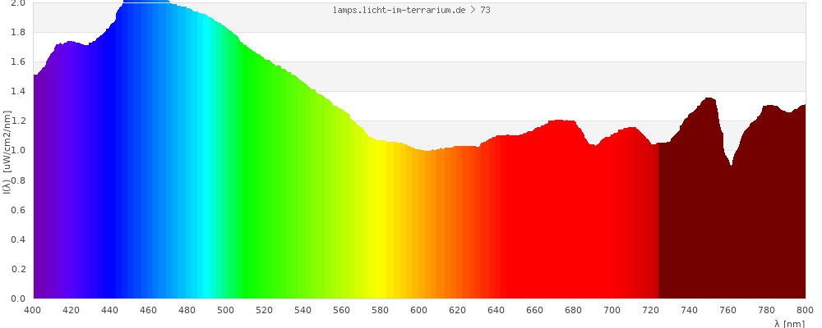
Task: Select the 0.0 intensity axis label
Action: [x=17, y=298]
